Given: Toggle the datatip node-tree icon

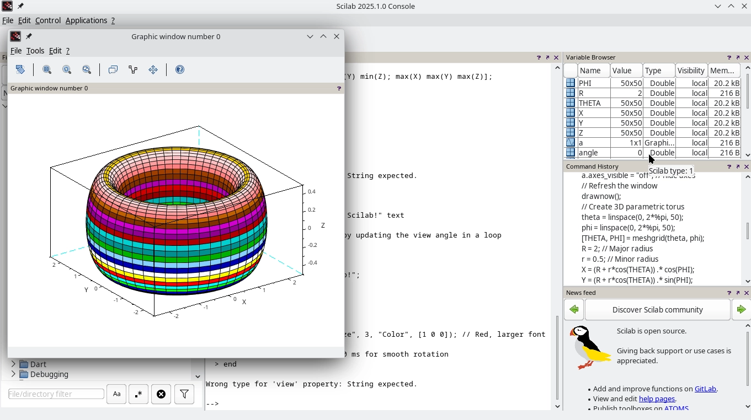Looking at the screenshot, I should tap(133, 70).
